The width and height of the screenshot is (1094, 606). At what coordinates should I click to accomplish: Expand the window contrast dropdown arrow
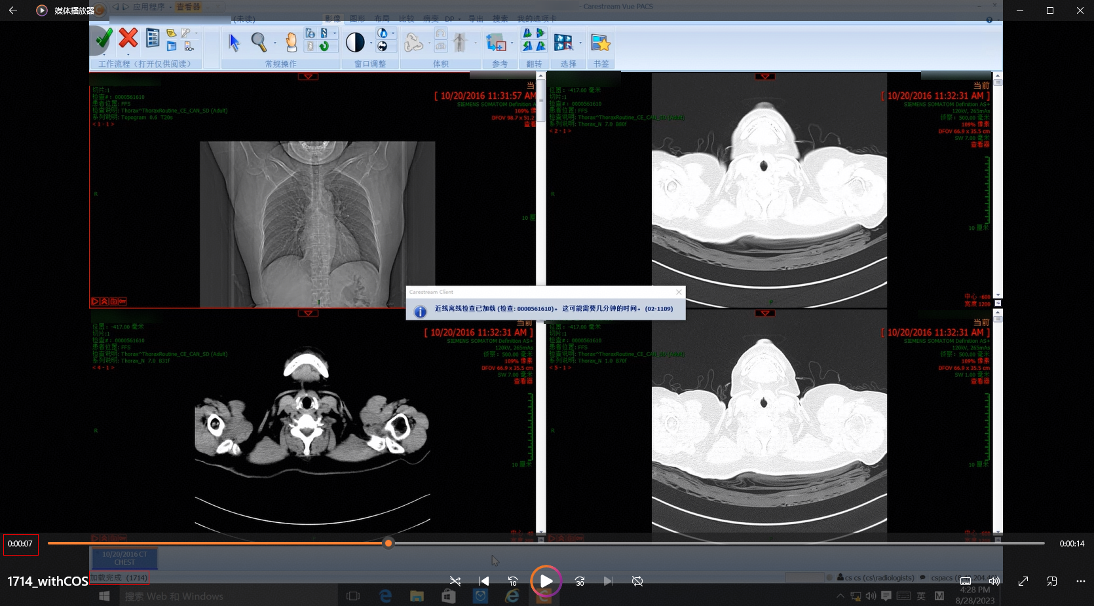(371, 44)
